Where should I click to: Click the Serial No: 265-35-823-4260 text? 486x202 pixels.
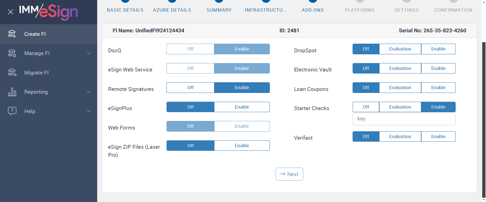pos(433,31)
